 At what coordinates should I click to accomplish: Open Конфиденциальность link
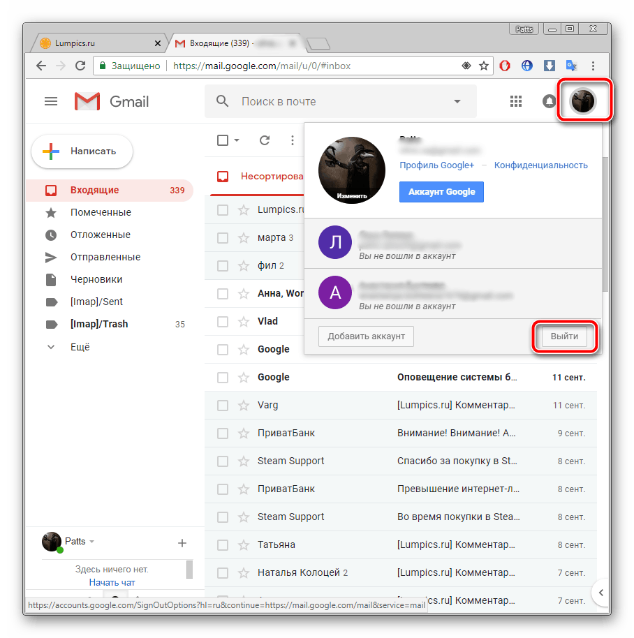(x=541, y=165)
